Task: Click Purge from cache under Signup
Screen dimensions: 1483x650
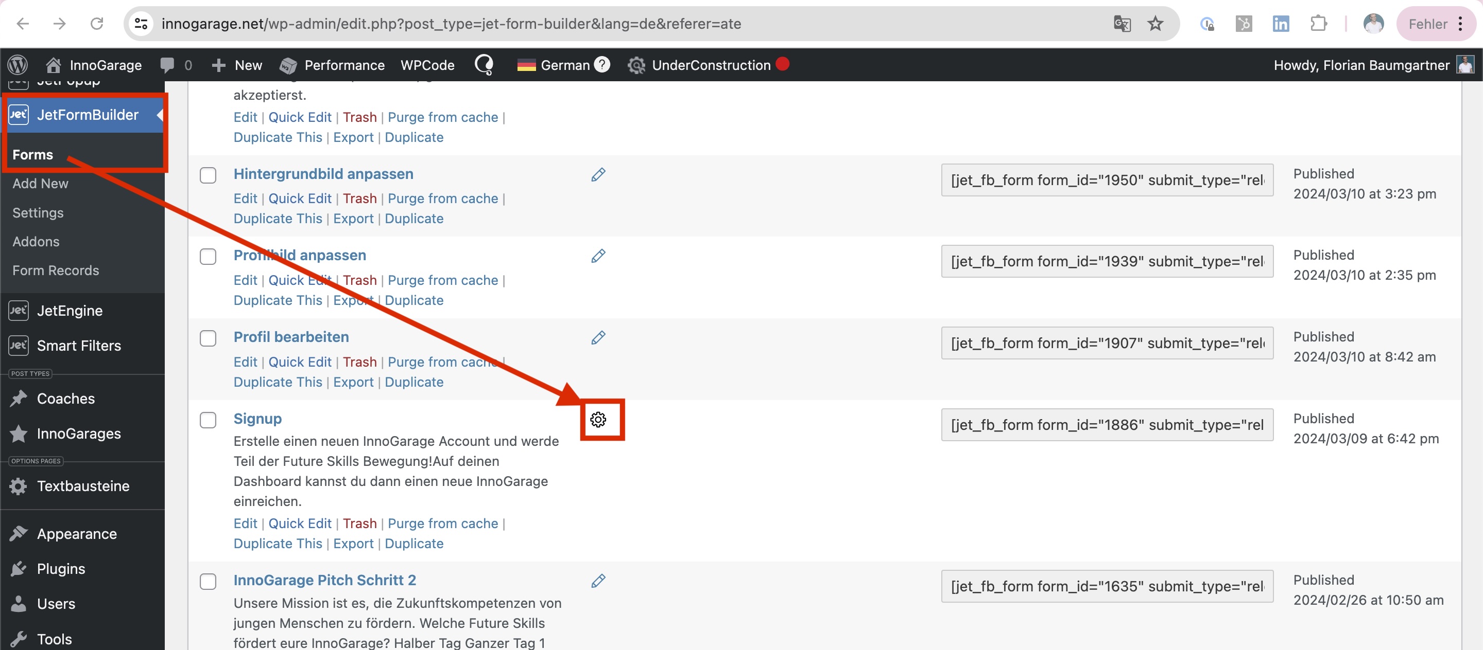Action: pyautogui.click(x=442, y=523)
